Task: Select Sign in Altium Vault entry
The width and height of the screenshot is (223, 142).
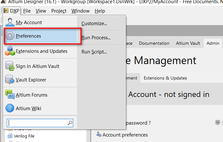Action: (x=40, y=66)
